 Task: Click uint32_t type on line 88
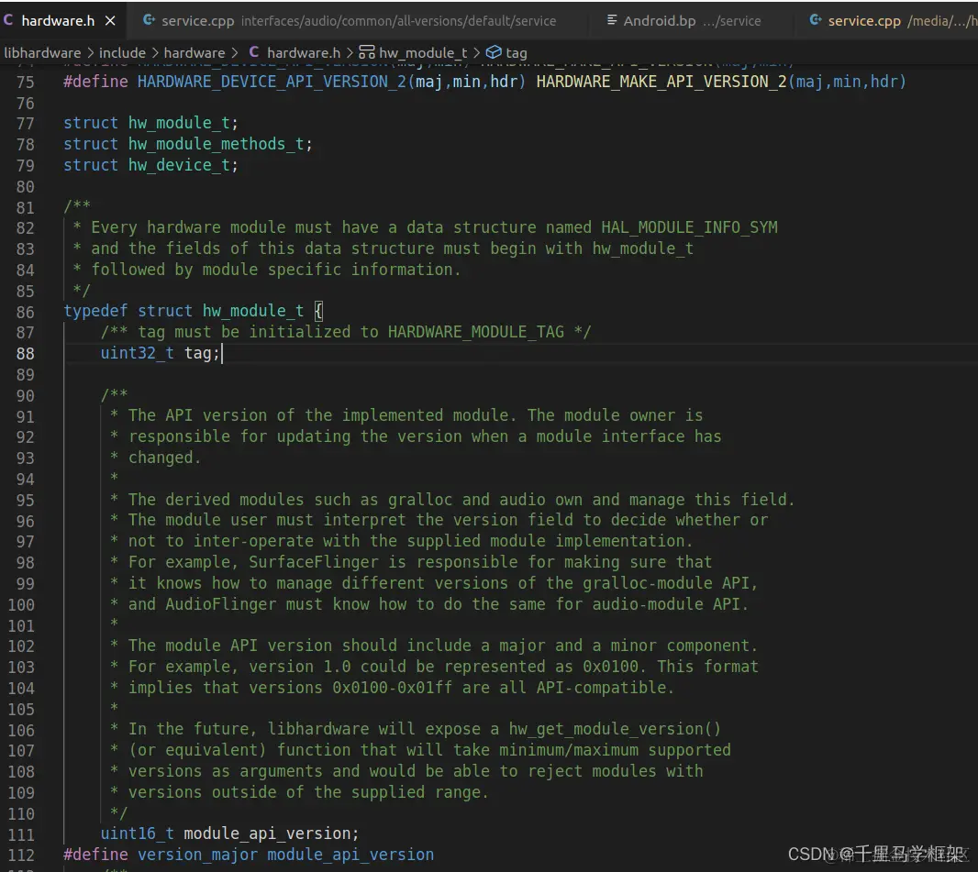coord(138,353)
